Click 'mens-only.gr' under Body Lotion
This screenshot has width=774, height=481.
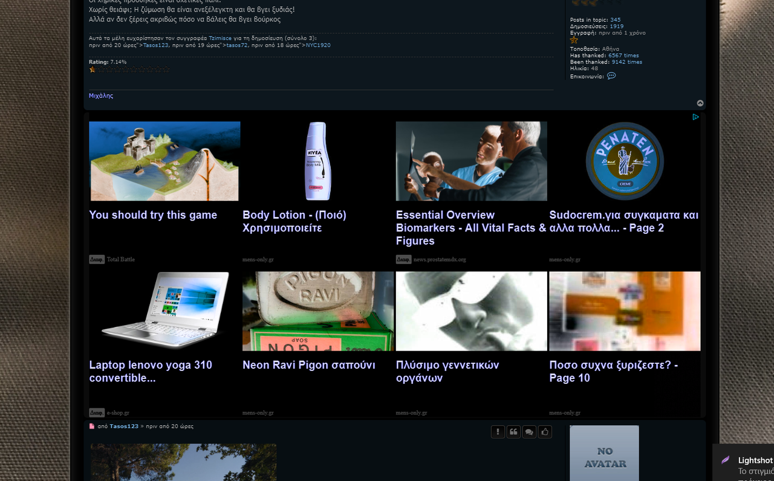point(258,259)
